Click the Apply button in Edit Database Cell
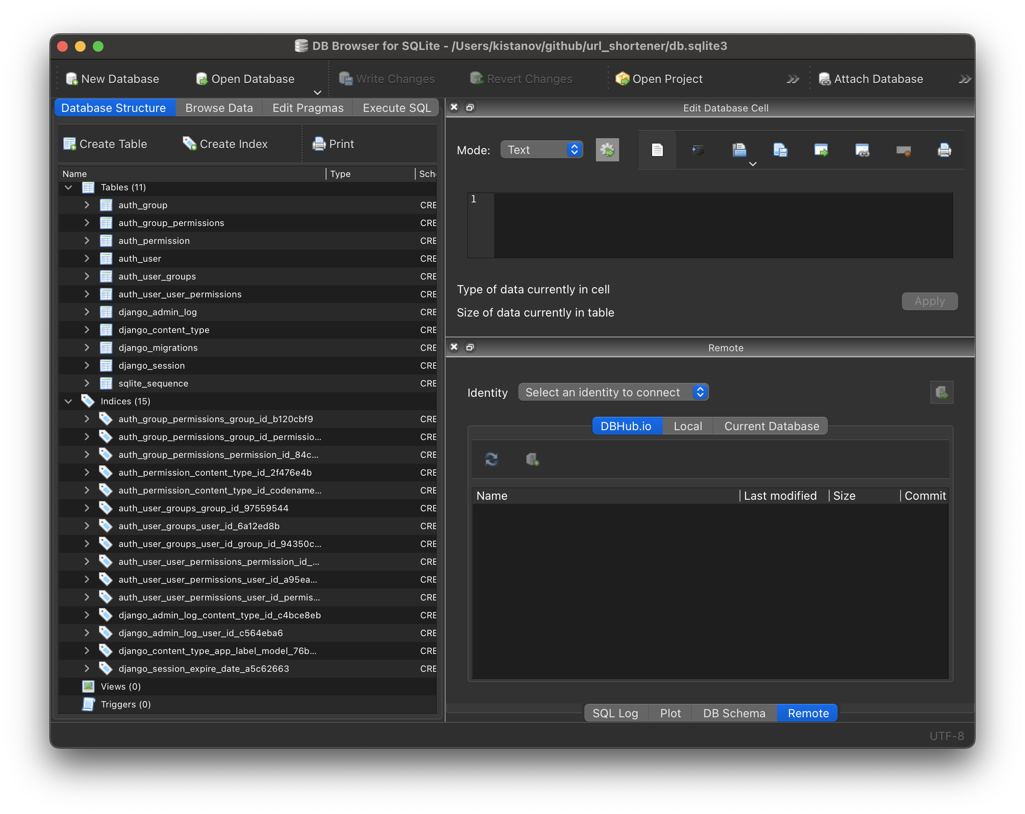1025x814 pixels. [929, 301]
